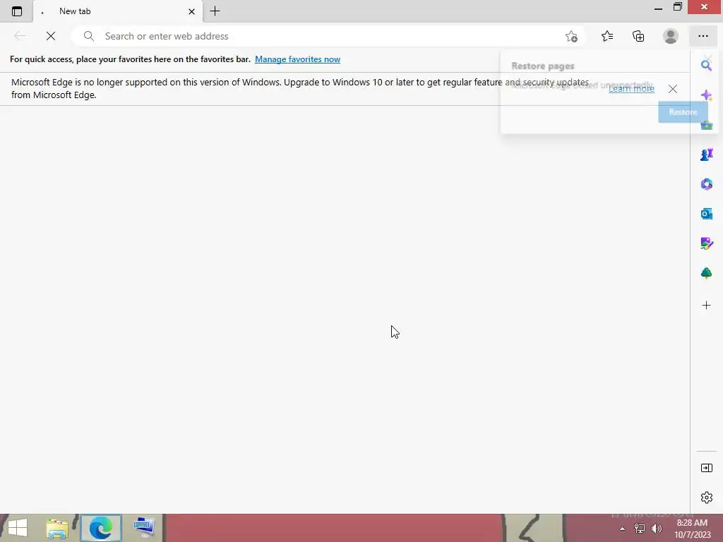The height and width of the screenshot is (542, 723).
Task: Select the New tab tab
Action: coord(118,11)
